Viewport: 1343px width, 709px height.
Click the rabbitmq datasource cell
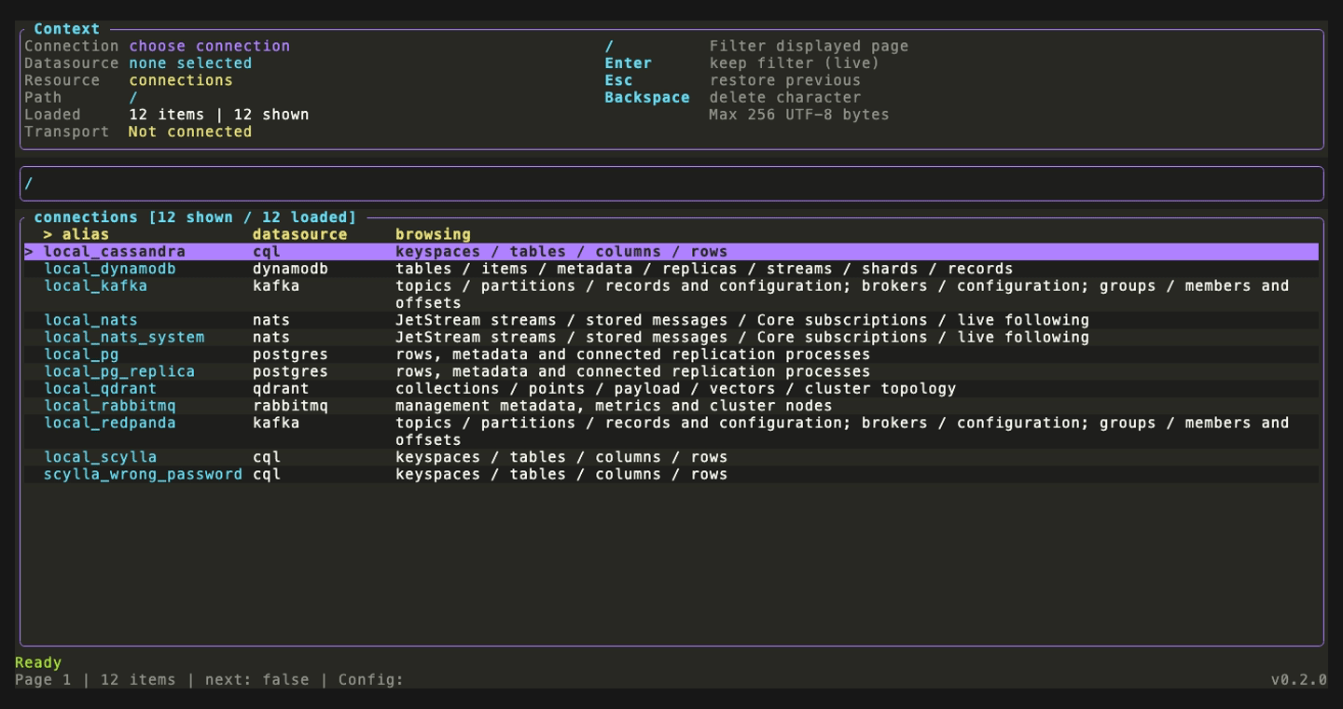pyautogui.click(x=290, y=406)
